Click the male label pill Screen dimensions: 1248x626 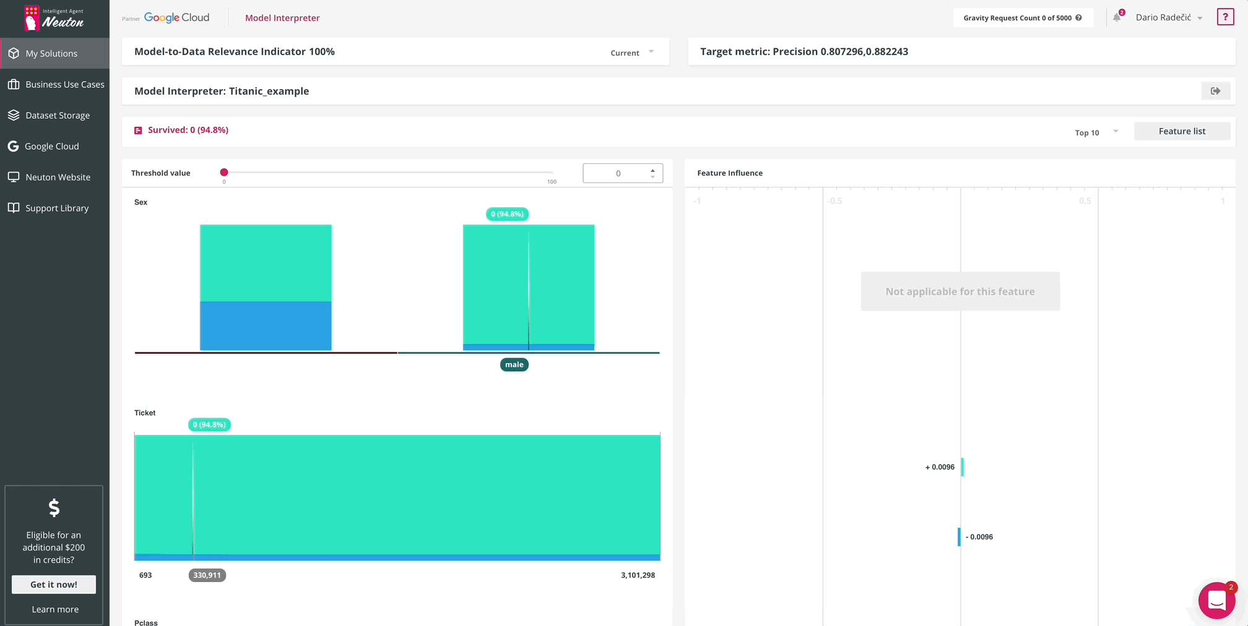tap(514, 364)
